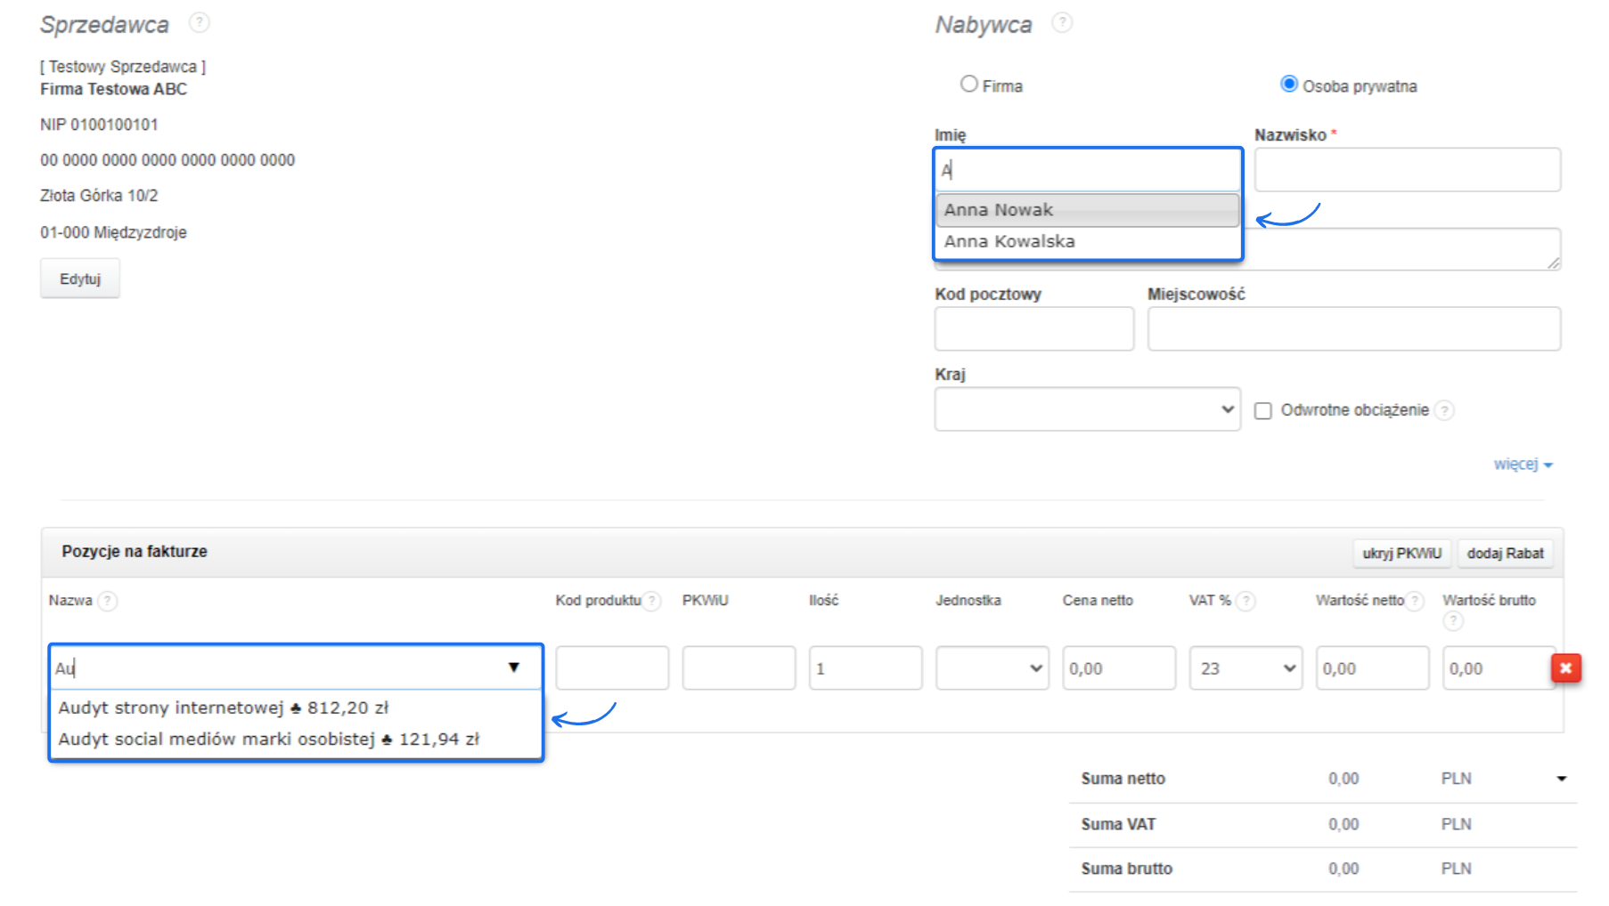This screenshot has height=906, width=1609.
Task: Pick Audyt strony internetowej from product suggestions
Action: pos(224,708)
